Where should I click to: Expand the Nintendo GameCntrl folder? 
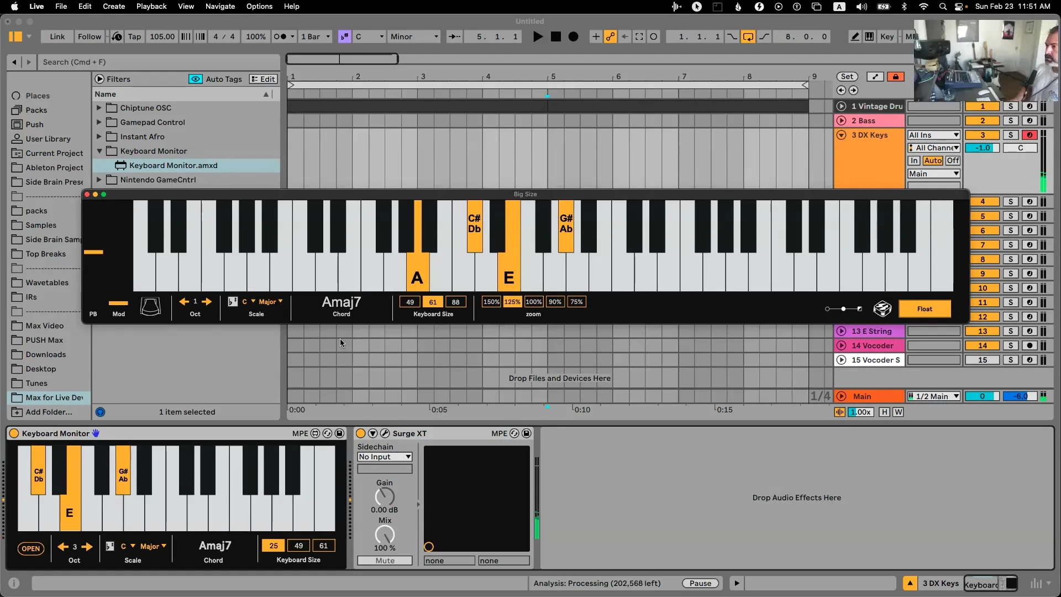click(x=99, y=180)
